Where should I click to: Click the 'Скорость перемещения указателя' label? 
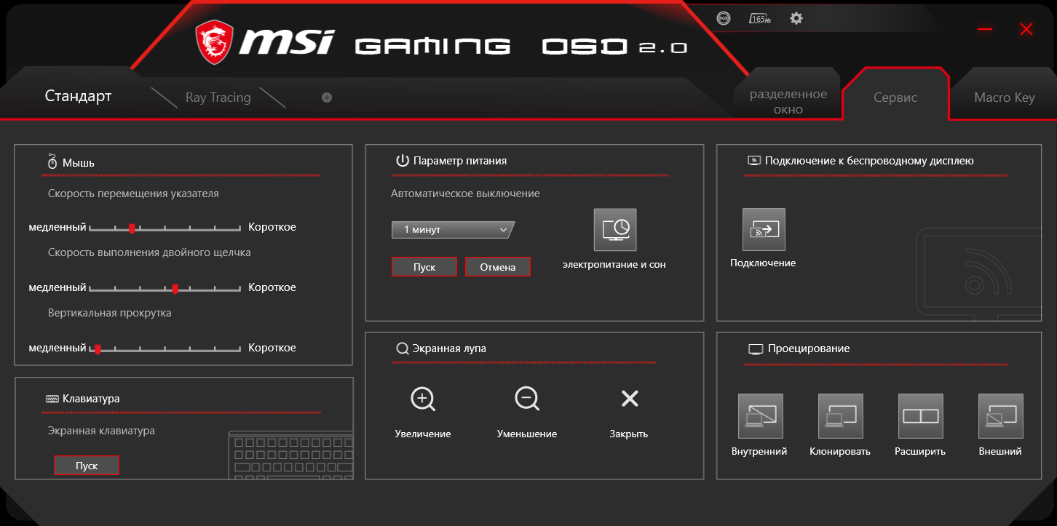coord(133,194)
